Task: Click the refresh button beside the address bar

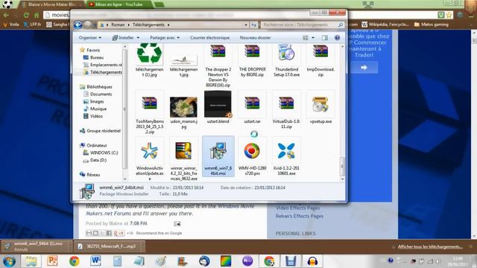Action: tap(253, 25)
